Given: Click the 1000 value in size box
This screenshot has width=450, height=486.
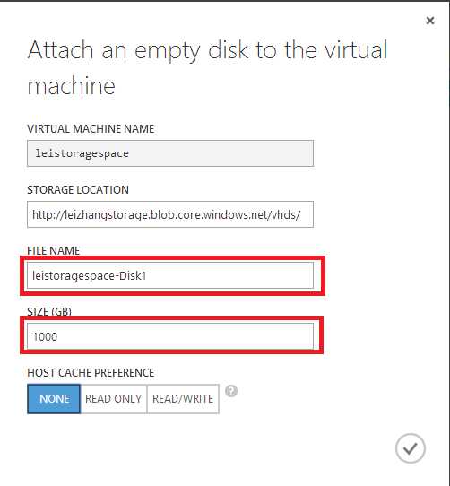Looking at the screenshot, I should [45, 336].
